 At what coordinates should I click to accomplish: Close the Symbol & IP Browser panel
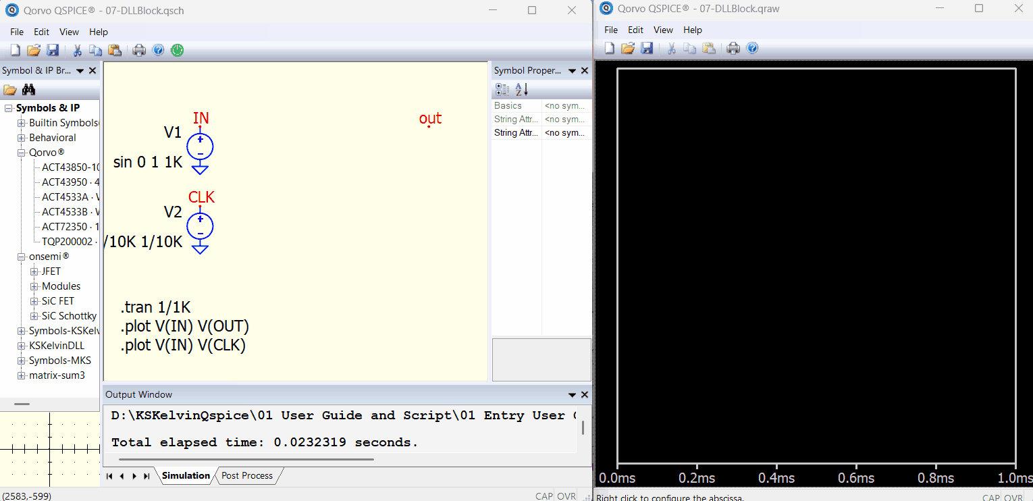pyautogui.click(x=92, y=70)
